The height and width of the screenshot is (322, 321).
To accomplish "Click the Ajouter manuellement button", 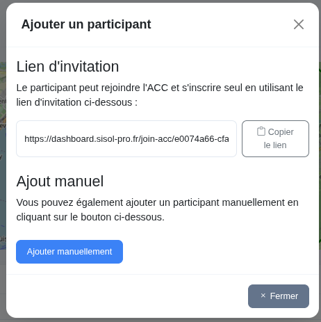I will pos(69,252).
